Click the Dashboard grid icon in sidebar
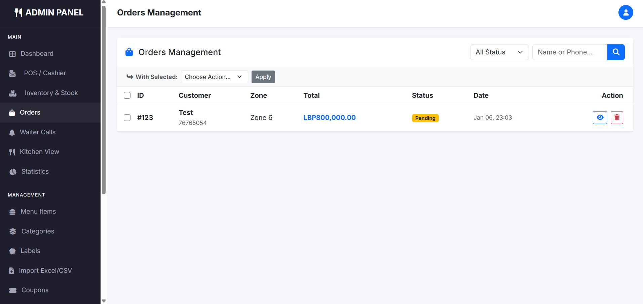 pos(12,54)
